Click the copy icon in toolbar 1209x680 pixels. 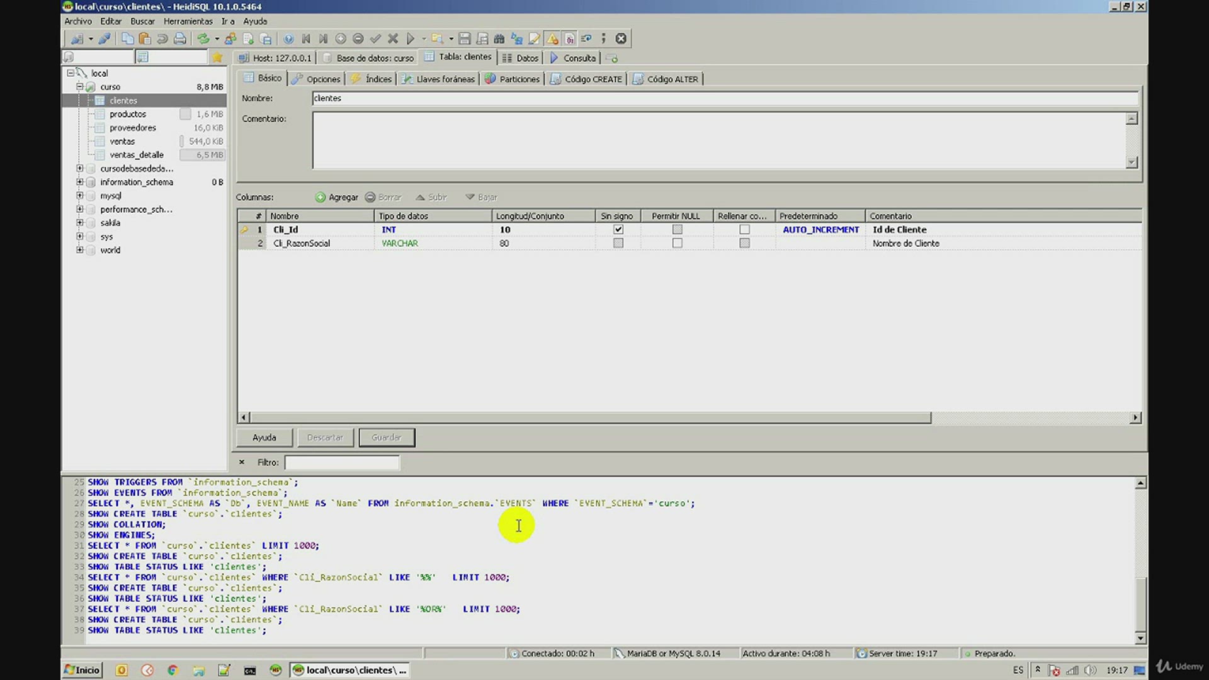pos(127,39)
